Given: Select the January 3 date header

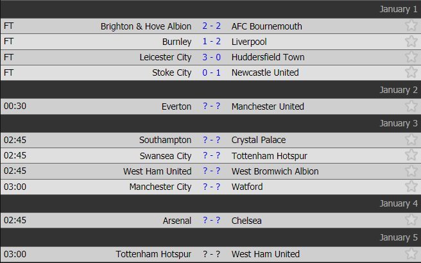Looking at the screenshot, I should coord(398,123).
